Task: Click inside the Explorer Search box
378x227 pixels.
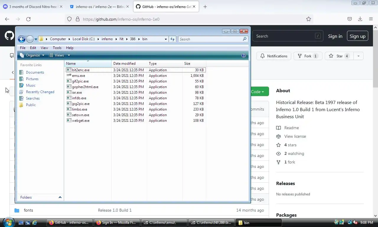Action: [x=210, y=39]
